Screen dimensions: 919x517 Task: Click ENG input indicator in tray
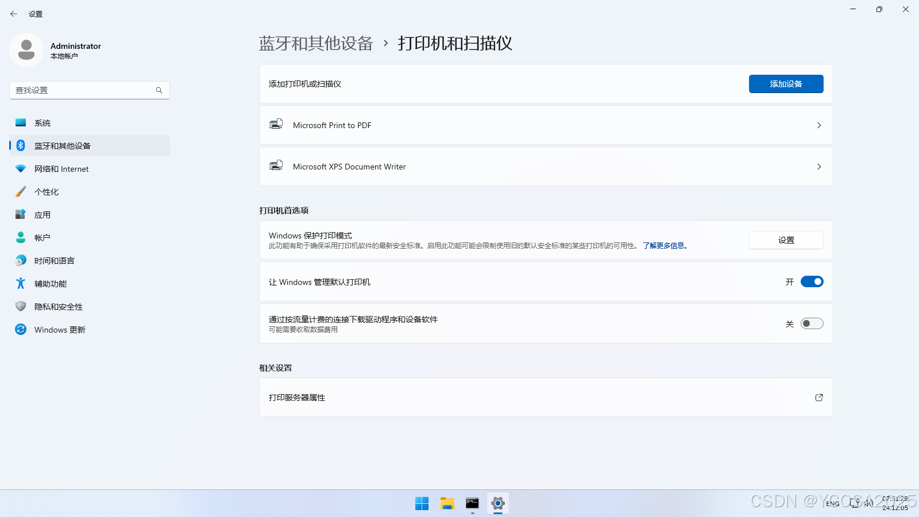click(833, 504)
